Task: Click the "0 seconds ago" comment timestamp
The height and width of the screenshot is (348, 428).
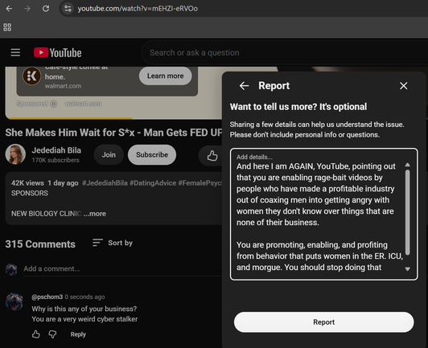Action: point(85,297)
